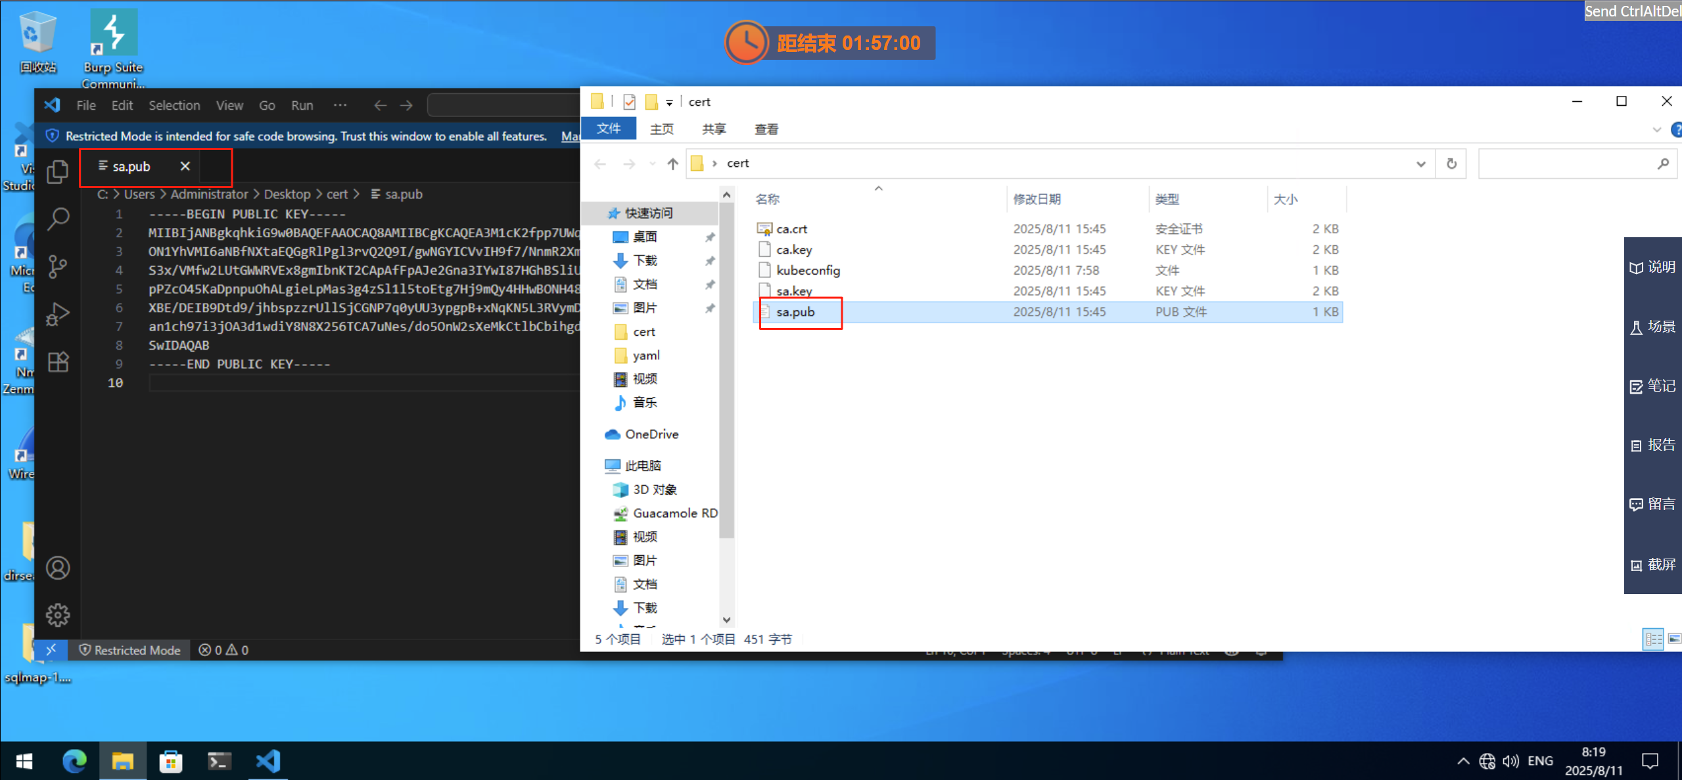Click Send CtrlAltDel button

1632,11
